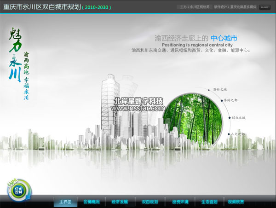Click the 软件设计：重庆北岸星多媒体 credit
Screen dimensions: 276x208
[x=235, y=7]
